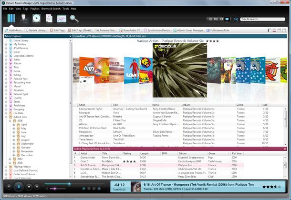Viewport: 291px width, 200px height.
Task: Collapse the Added Date tree node
Action: (x=6, y=117)
